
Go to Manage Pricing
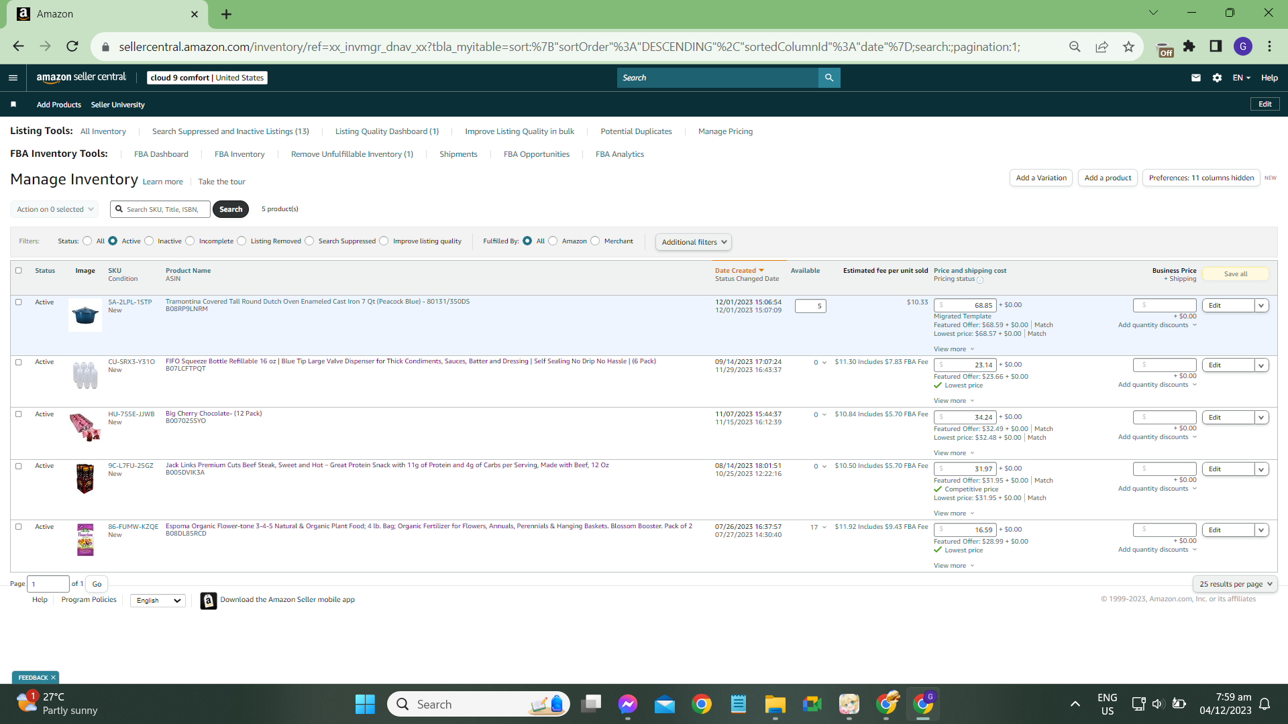[725, 131]
